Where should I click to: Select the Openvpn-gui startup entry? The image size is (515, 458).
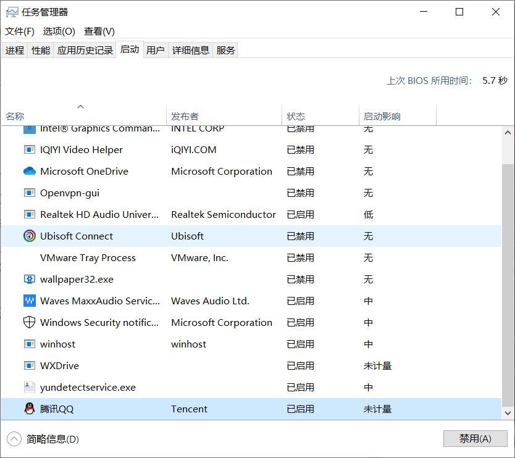(x=70, y=193)
